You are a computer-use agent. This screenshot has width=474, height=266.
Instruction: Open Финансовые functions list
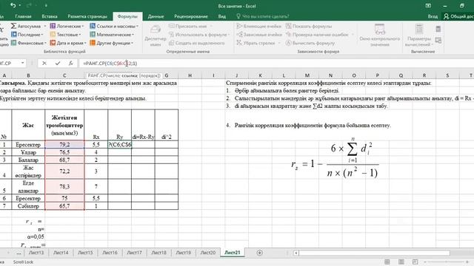pos(28,43)
